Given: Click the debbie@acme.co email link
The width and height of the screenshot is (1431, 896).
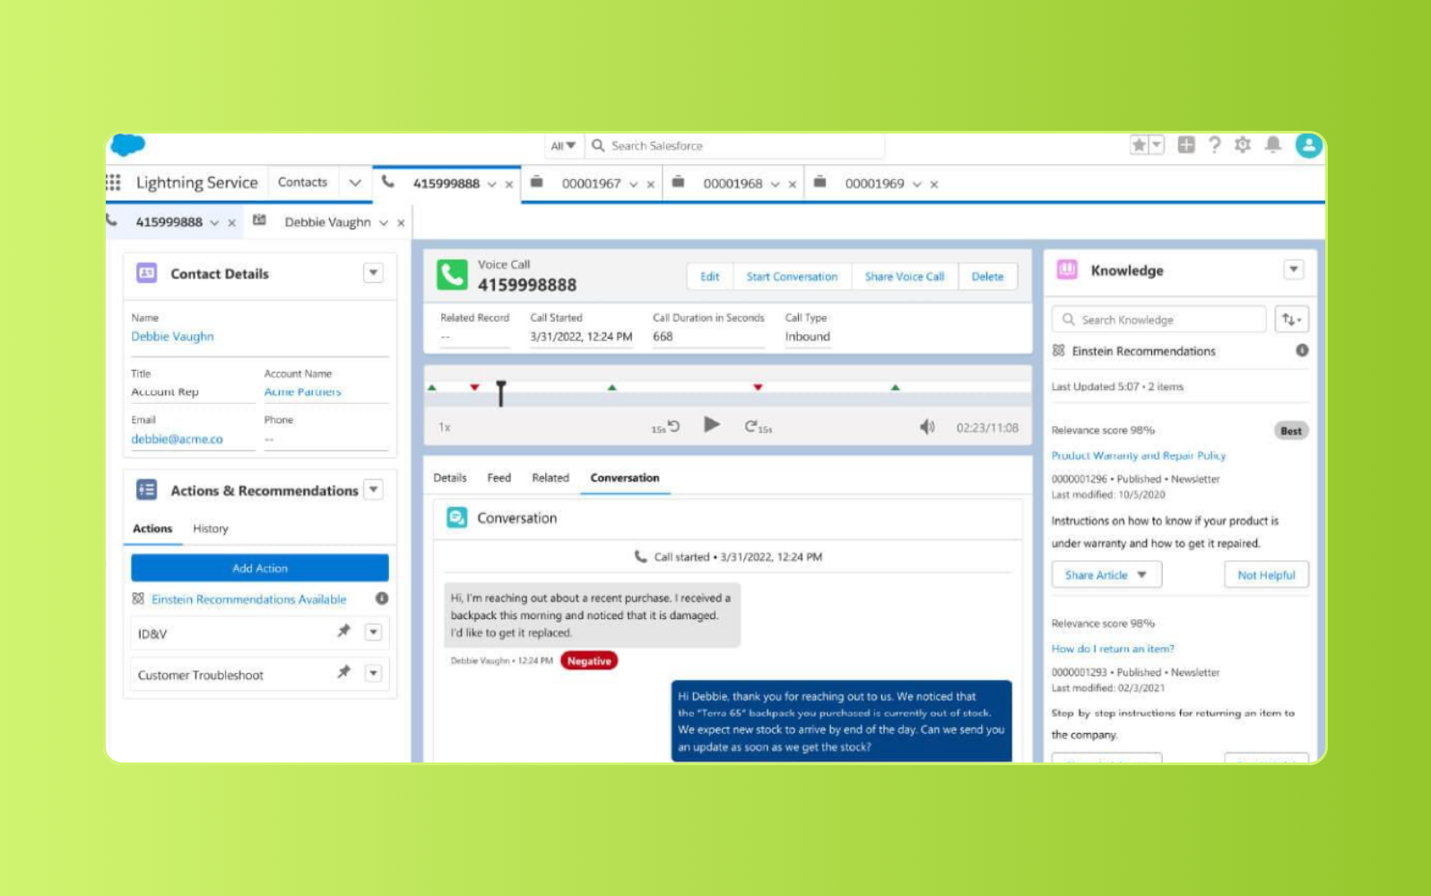Looking at the screenshot, I should (x=177, y=439).
